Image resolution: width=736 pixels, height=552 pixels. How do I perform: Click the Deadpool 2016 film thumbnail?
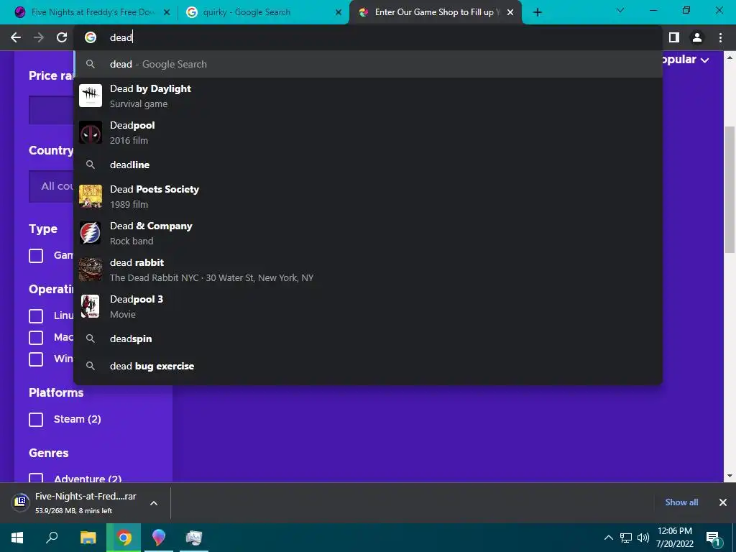91,132
